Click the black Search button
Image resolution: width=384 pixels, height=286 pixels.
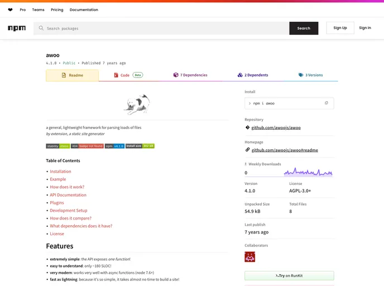(x=304, y=28)
